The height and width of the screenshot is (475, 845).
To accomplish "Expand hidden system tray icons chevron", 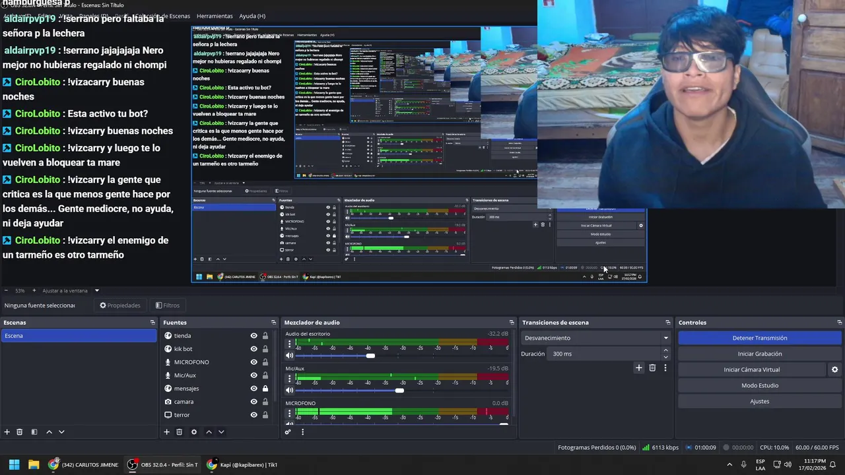I will click(729, 464).
